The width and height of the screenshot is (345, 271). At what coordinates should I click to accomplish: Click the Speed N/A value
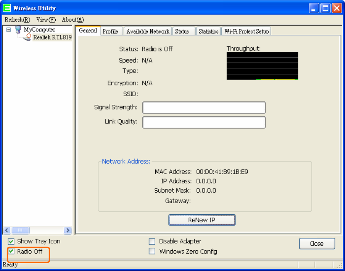pyautogui.click(x=147, y=60)
